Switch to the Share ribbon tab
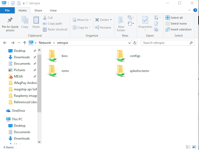The image size is (199, 150). pyautogui.click(x=38, y=11)
